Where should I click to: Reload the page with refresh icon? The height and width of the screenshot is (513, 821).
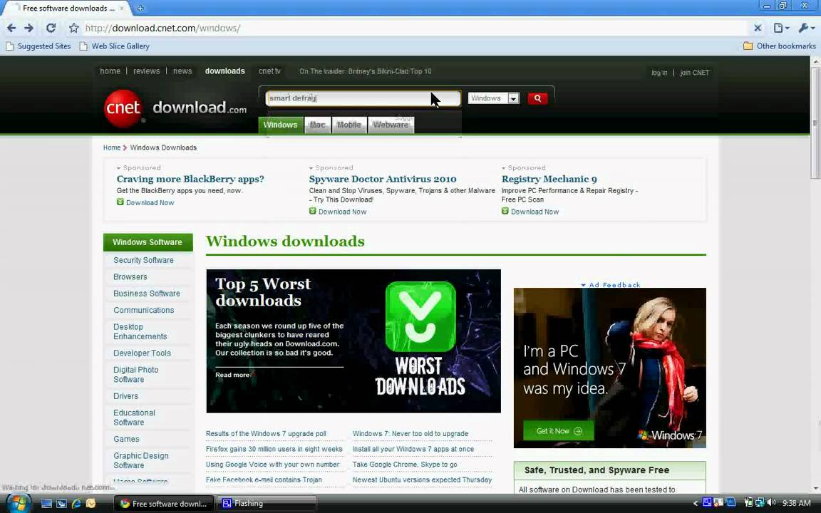[51, 28]
